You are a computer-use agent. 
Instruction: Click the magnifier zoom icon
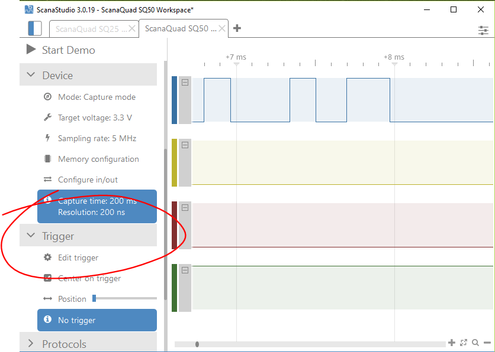tap(475, 343)
